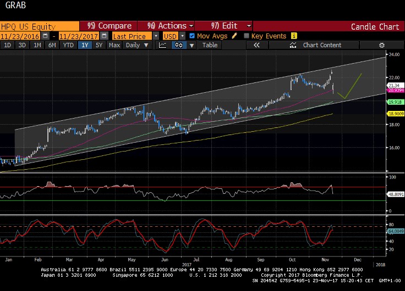Click the 11/23/2016 start date field
The width and height of the screenshot is (405, 291).
[x=20, y=36]
